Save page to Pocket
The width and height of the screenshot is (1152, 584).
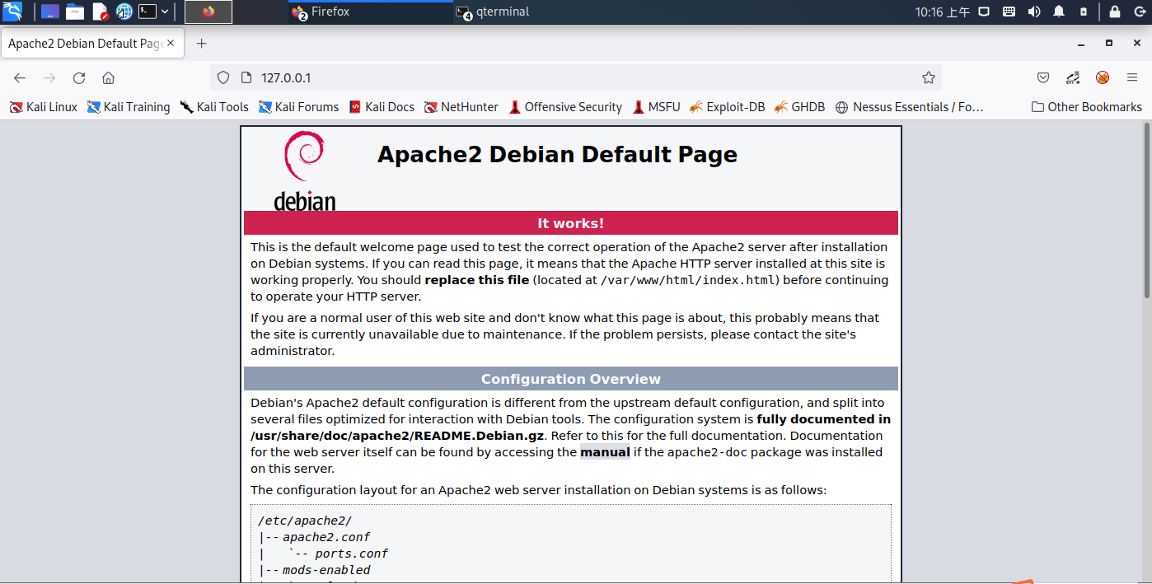[1043, 77]
